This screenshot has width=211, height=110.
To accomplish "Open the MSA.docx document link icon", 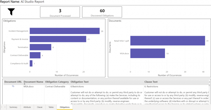I will click(x=13, y=86).
